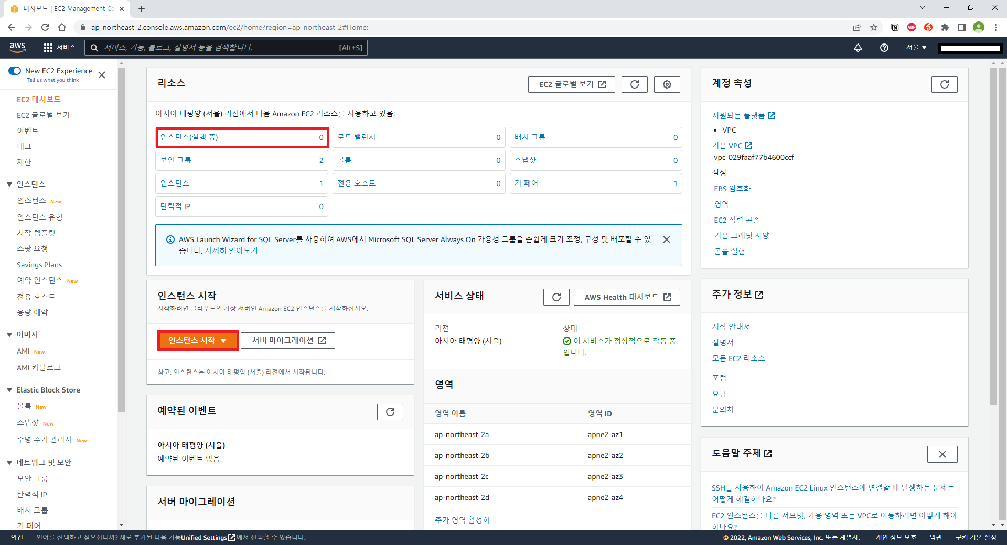Click 의견 feedback in footer

point(17,537)
